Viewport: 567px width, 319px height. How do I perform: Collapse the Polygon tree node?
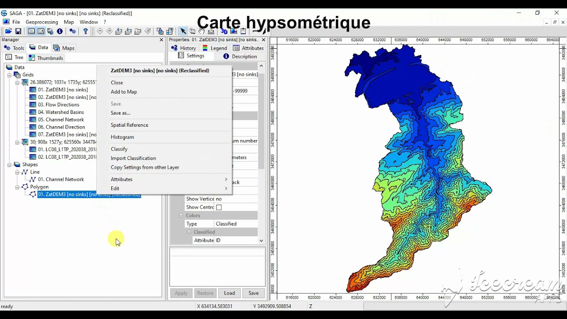17,187
